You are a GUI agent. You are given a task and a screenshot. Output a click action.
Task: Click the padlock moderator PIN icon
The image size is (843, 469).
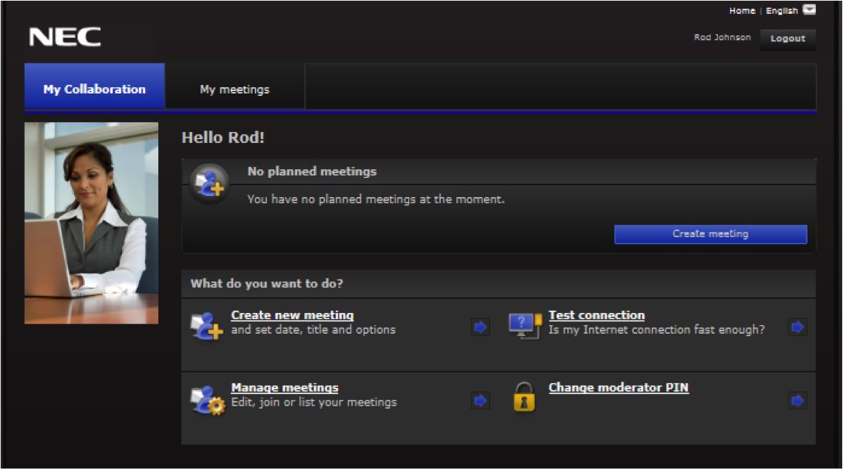524,396
